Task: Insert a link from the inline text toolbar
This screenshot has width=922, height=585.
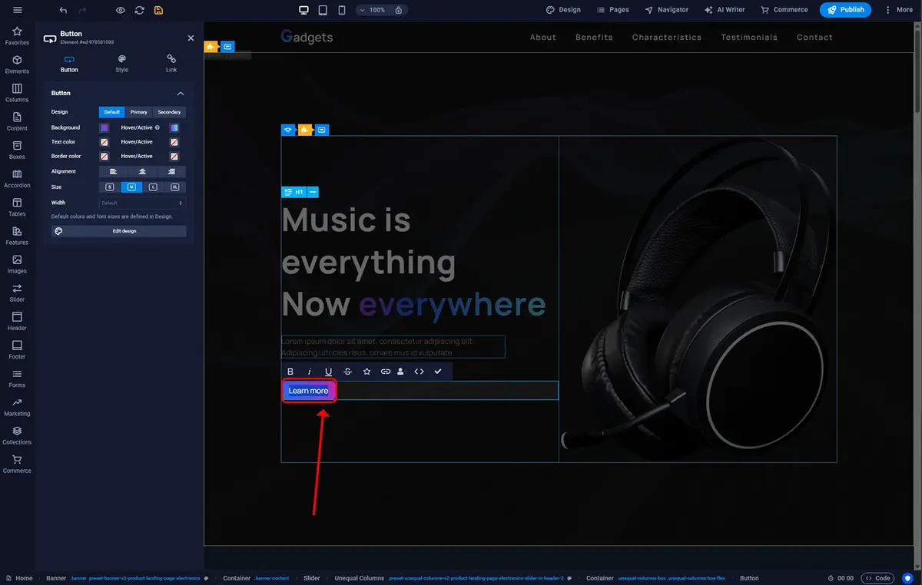Action: pyautogui.click(x=386, y=372)
